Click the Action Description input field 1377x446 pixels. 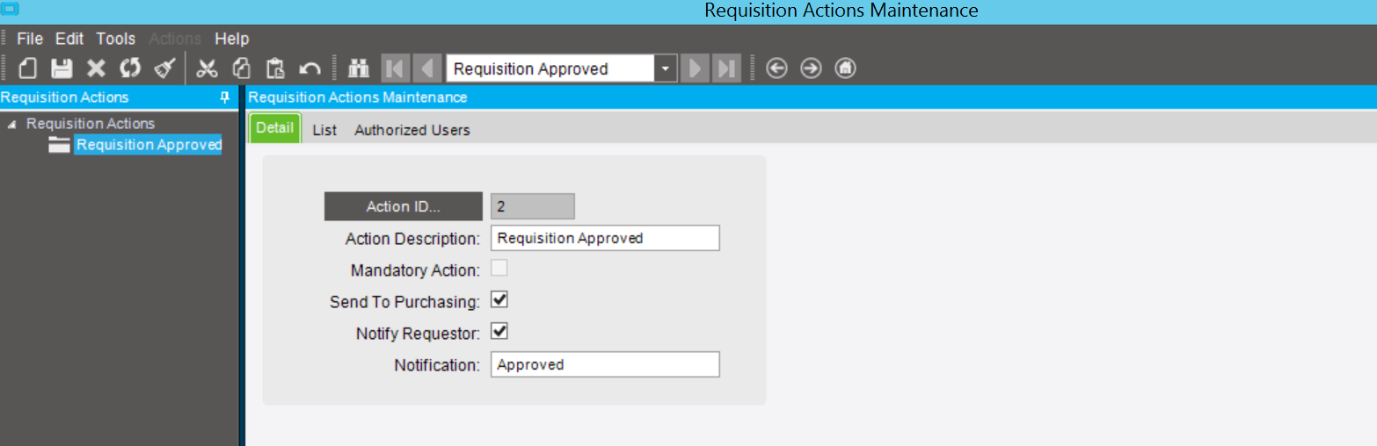pos(605,238)
